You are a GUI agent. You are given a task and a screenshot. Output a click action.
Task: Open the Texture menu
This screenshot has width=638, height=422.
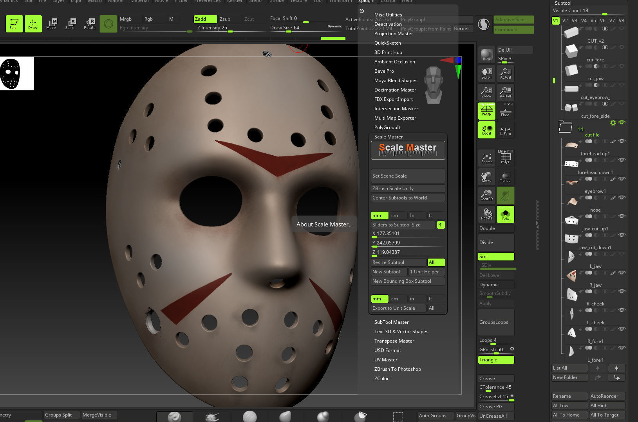tap(298, 1)
